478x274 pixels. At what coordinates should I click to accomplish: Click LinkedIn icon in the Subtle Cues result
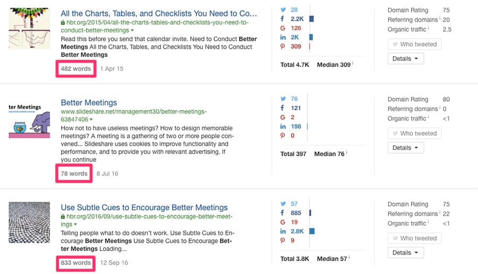pyautogui.click(x=283, y=232)
